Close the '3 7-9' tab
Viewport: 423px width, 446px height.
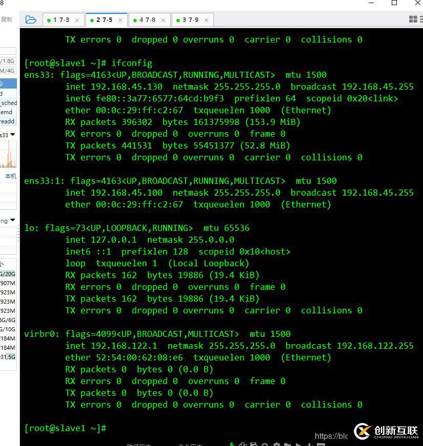coord(206,20)
